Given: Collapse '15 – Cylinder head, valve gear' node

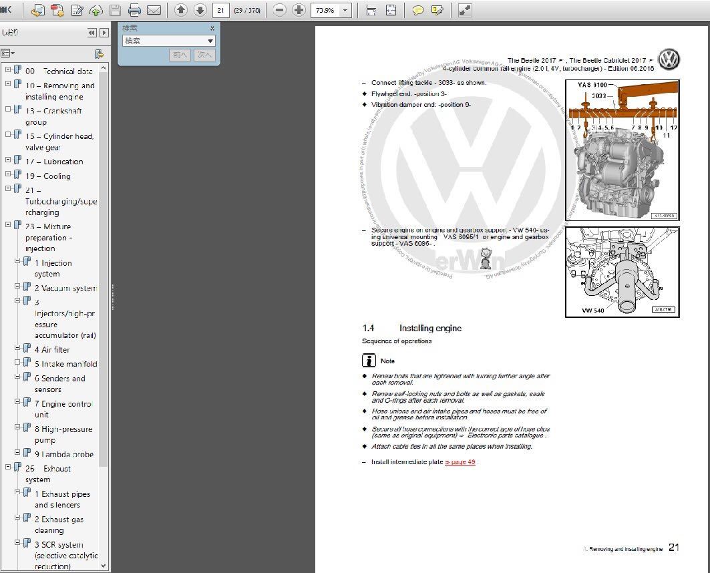Looking at the screenshot, I should tap(8, 134).
